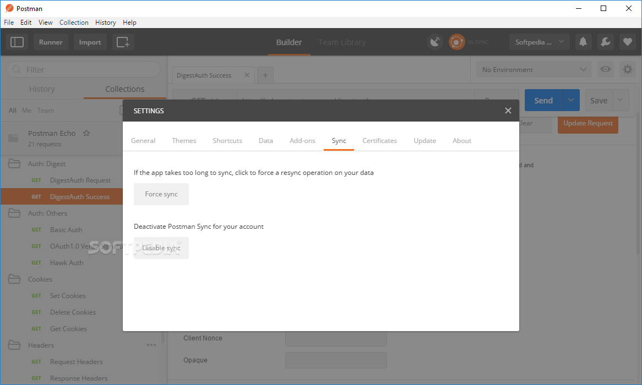The width and height of the screenshot is (642, 385).
Task: Click the interceptor satellite icon
Action: point(435,42)
